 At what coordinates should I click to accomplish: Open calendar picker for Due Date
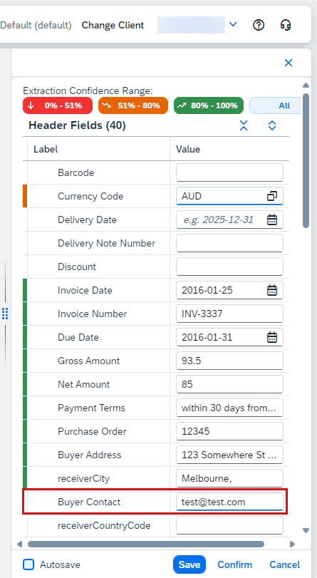coord(272,337)
